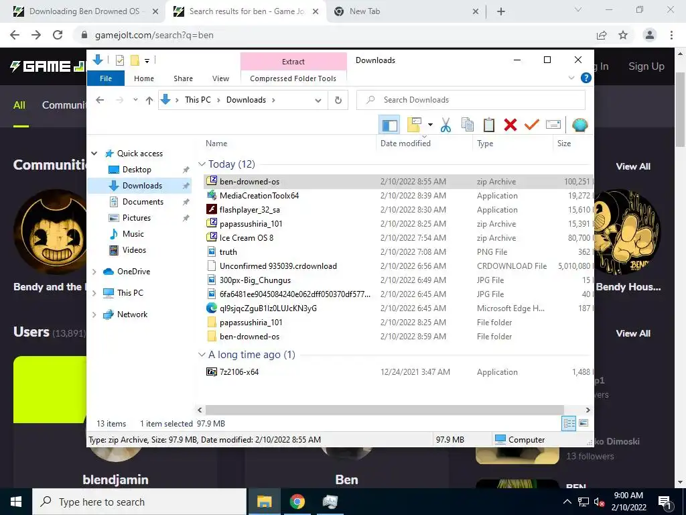
Task: Click the folder options icon beside the navigation pane button
Action: (x=414, y=125)
